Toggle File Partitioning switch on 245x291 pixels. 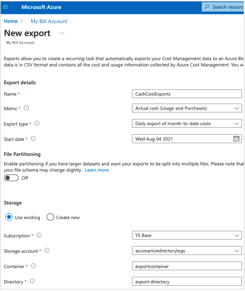coord(11,178)
